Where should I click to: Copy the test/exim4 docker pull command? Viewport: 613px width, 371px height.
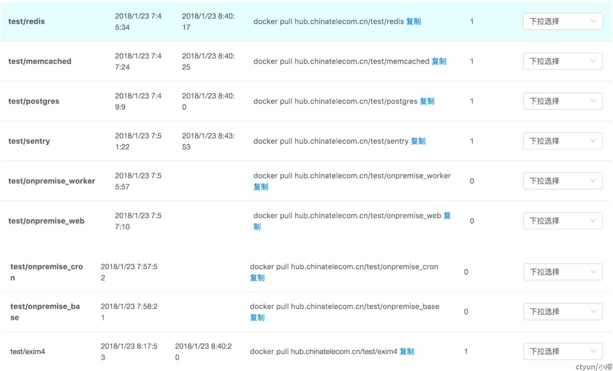406,351
